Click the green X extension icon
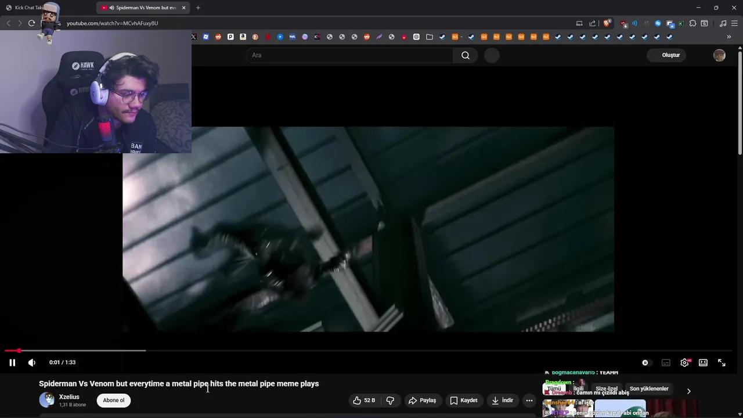Screen dimensions: 743x418 tap(681, 23)
